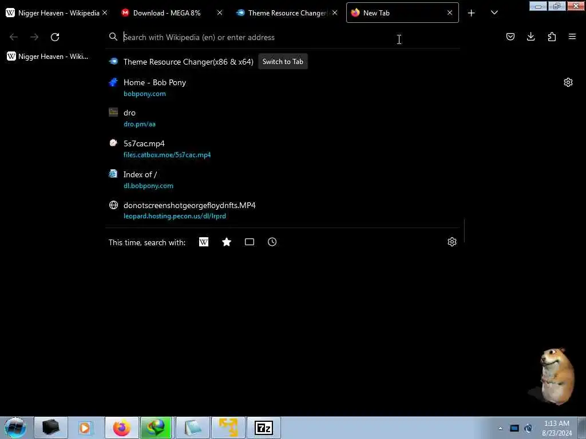Open new tab page personalize gear
Screen dimensions: 586x439
pos(568,82)
